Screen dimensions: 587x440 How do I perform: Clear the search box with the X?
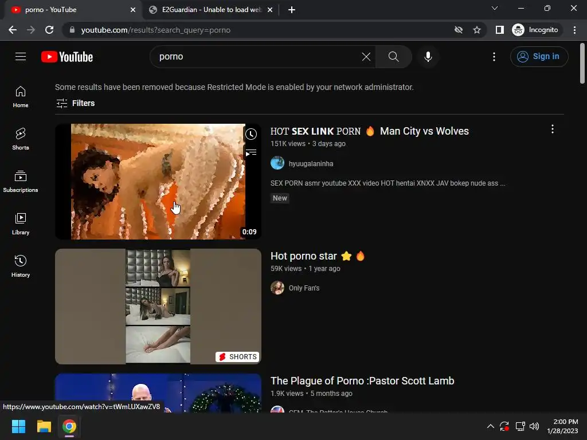pyautogui.click(x=366, y=57)
